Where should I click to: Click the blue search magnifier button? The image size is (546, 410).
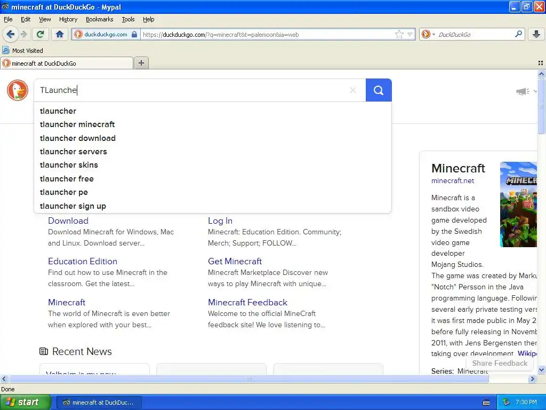(379, 90)
